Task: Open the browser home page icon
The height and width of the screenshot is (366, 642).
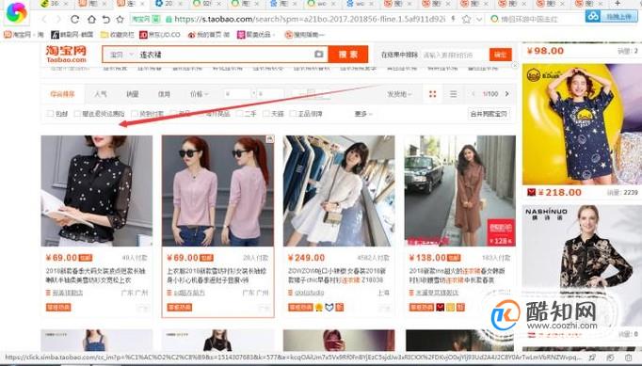Action: [91, 19]
